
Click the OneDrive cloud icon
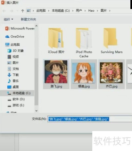click(7, 37)
